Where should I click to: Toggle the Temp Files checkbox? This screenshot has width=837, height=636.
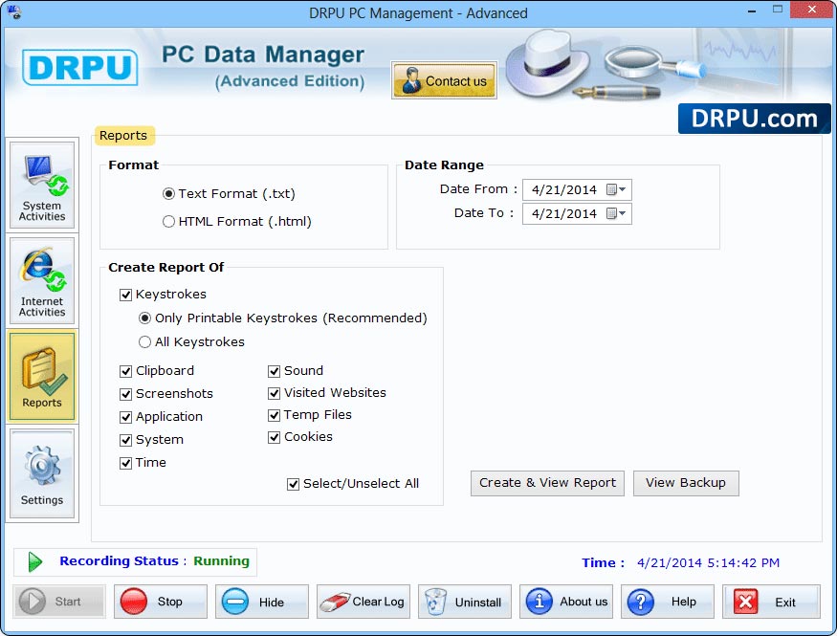coord(274,415)
